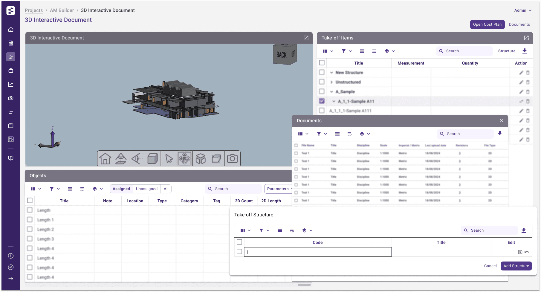Viewport: 541px width, 292px height.
Task: Tick the New Structure row checkbox
Action: point(322,72)
